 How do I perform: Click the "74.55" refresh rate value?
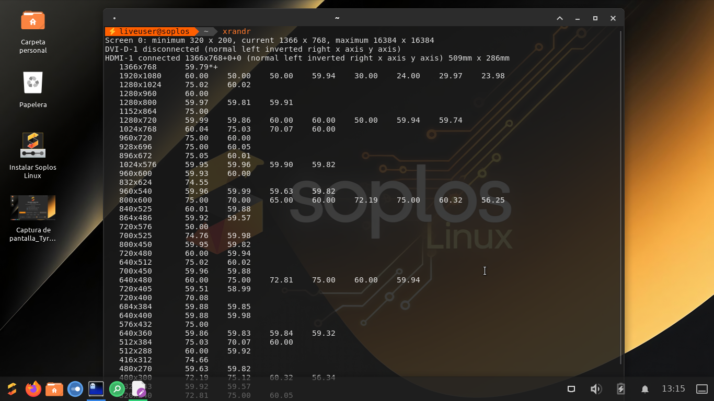pos(197,182)
